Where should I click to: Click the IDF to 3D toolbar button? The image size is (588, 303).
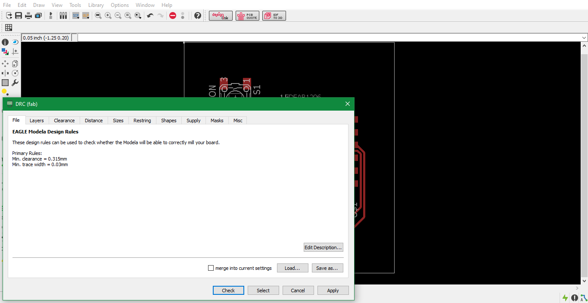coord(274,16)
